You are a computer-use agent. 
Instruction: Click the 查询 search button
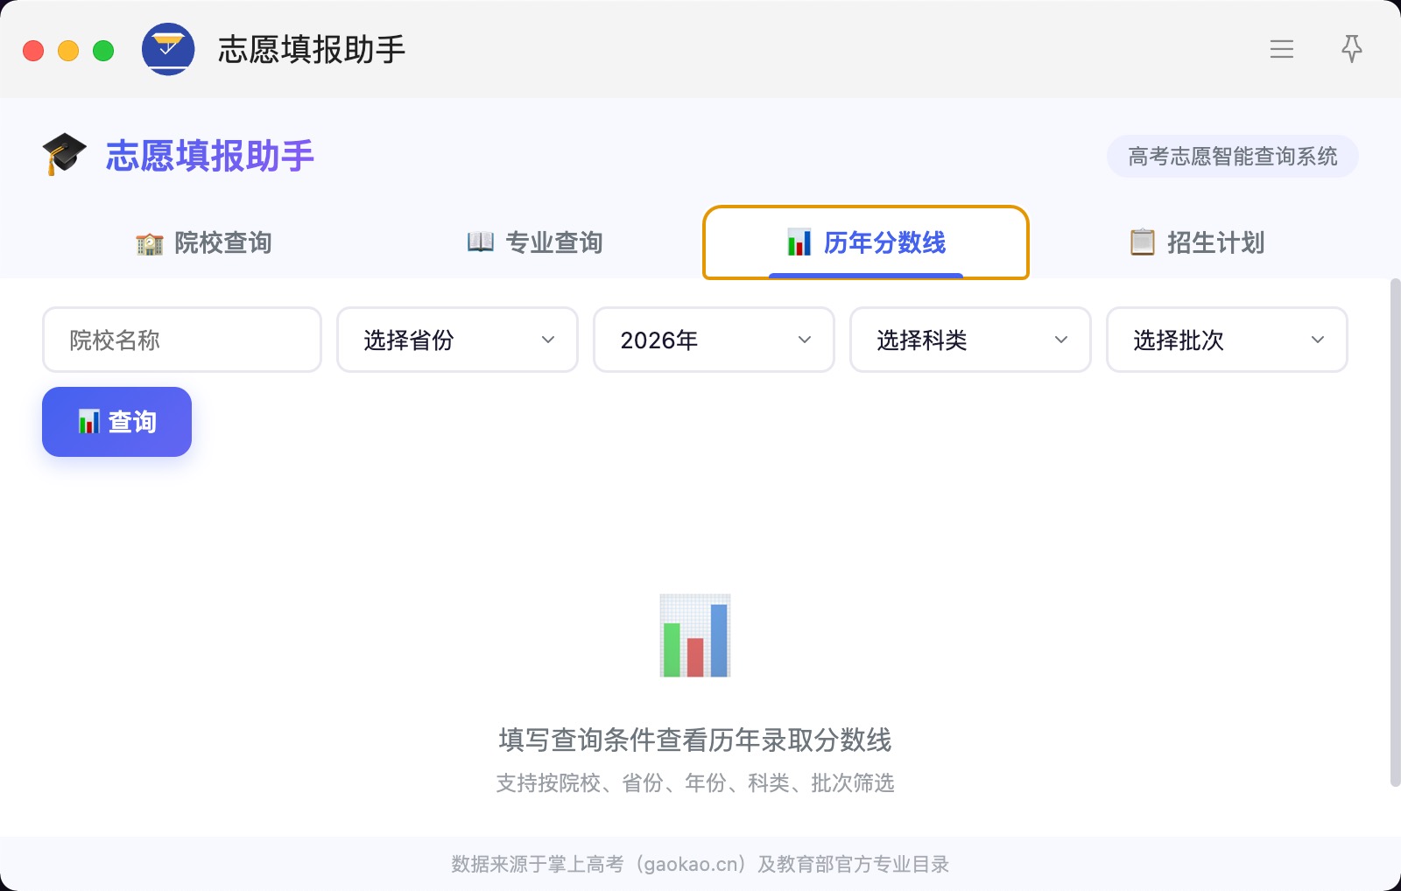coord(116,422)
